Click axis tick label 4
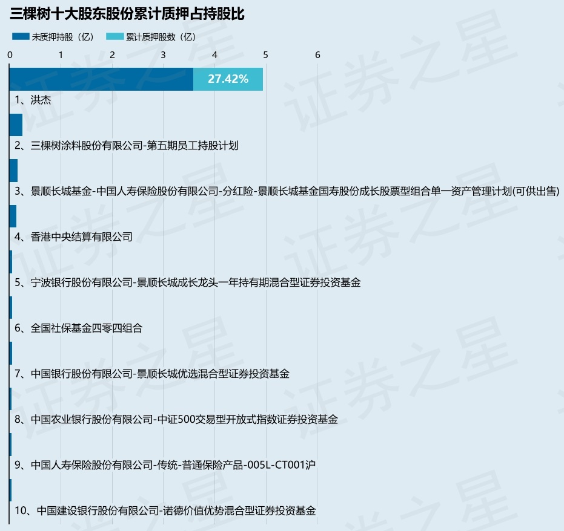 pos(214,55)
